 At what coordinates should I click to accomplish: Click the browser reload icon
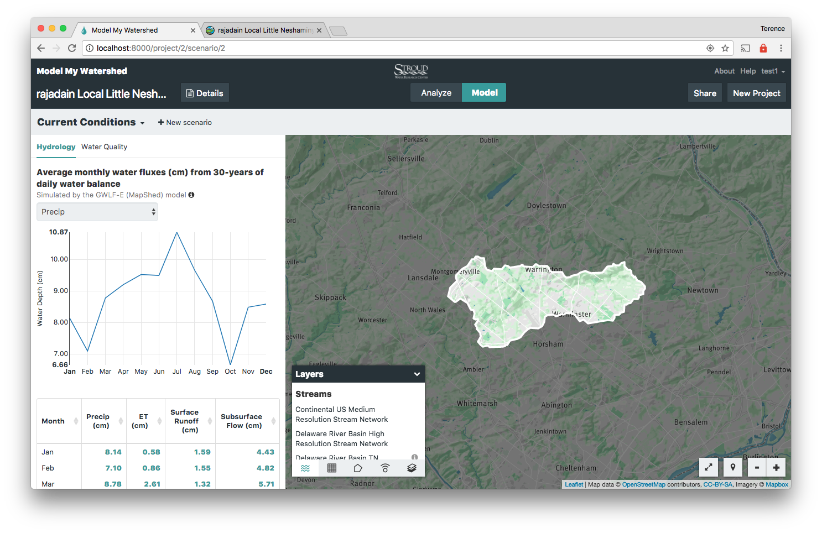pyautogui.click(x=72, y=48)
